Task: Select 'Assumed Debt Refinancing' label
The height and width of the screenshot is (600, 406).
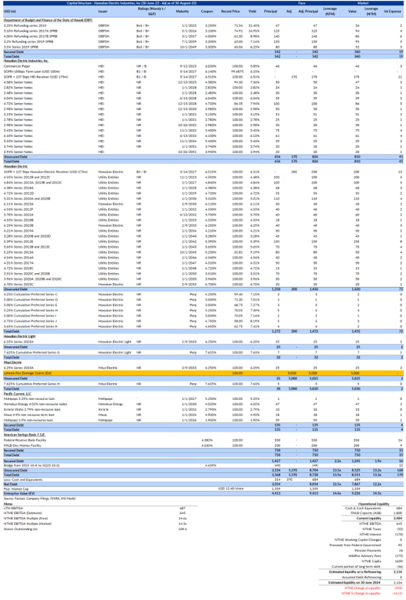Action: click(361, 577)
